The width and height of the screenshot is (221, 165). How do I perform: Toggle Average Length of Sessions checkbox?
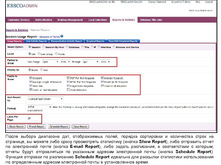pyautogui.click(x=31, y=82)
